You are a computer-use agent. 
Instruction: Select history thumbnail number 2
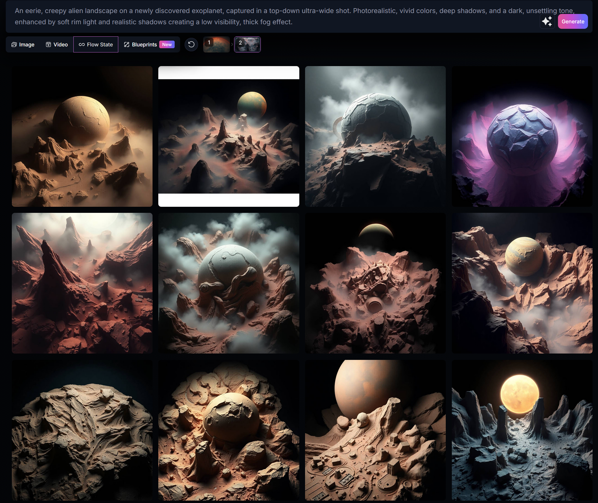click(x=247, y=45)
